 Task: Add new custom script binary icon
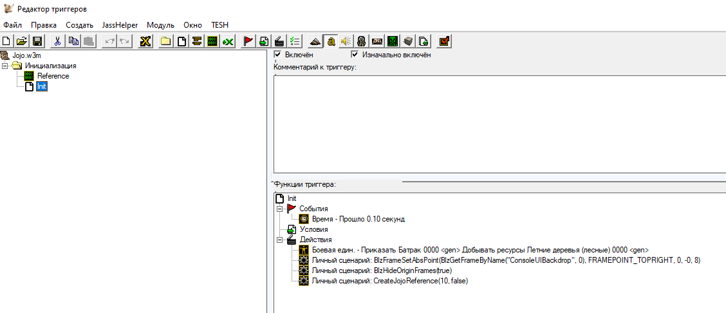(212, 41)
